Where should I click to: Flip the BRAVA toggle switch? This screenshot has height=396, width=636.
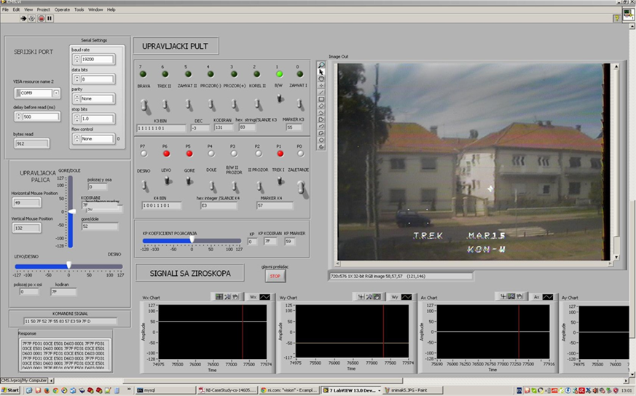tap(144, 105)
